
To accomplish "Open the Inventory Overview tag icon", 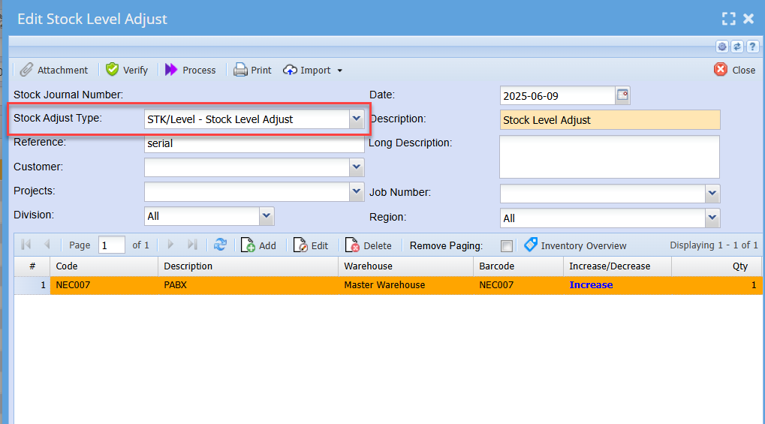I will click(531, 245).
